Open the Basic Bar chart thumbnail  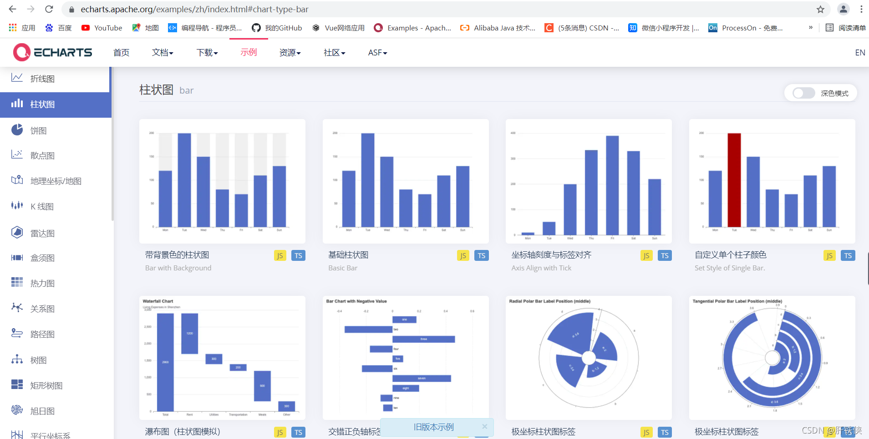406,181
